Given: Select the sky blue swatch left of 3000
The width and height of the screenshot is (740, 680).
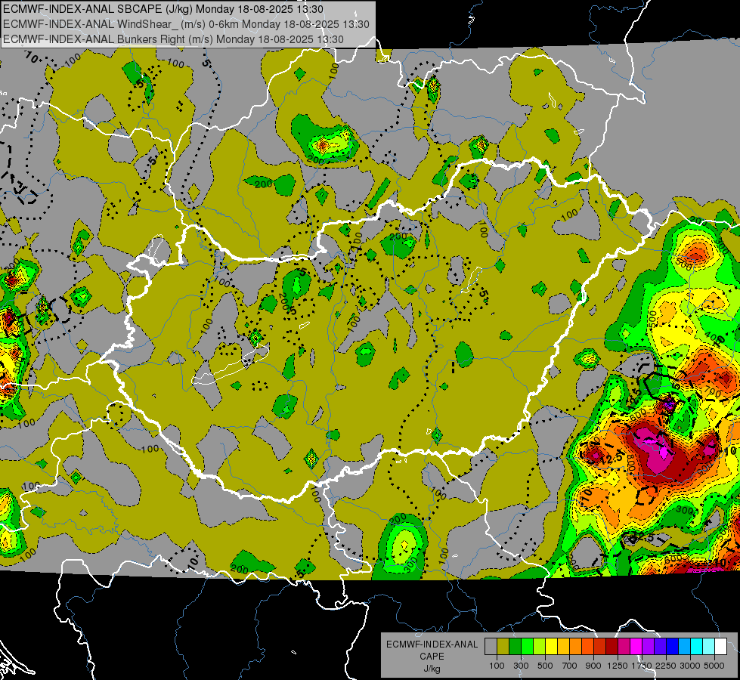Looking at the screenshot, I should (x=684, y=647).
